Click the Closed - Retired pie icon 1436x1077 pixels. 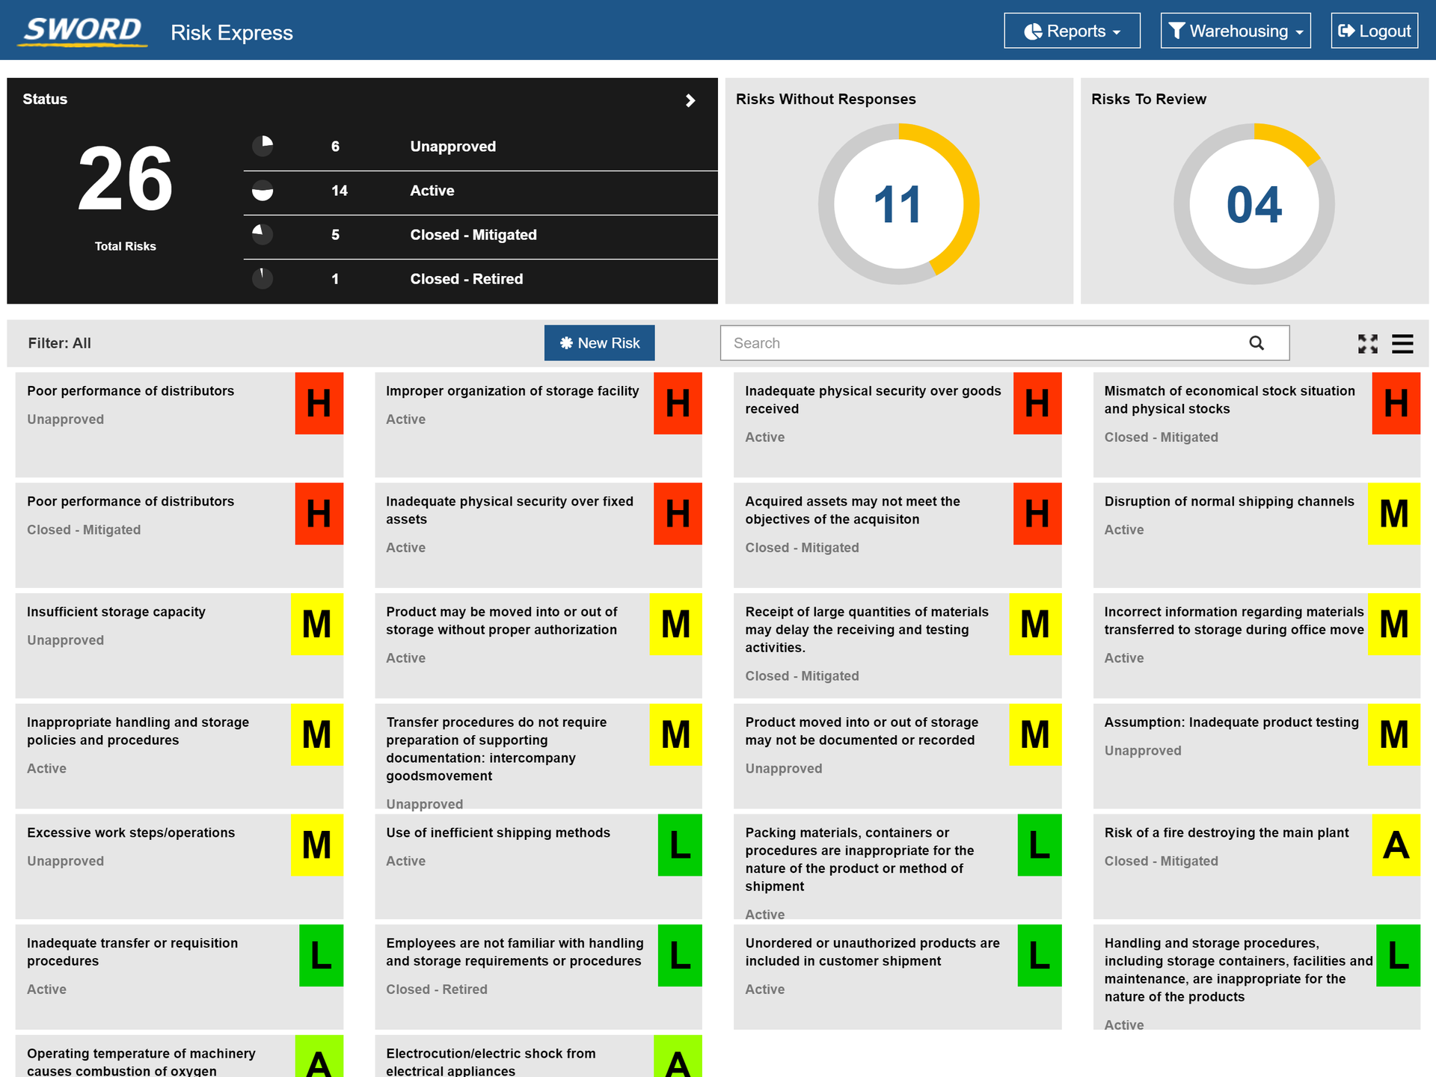click(x=263, y=278)
